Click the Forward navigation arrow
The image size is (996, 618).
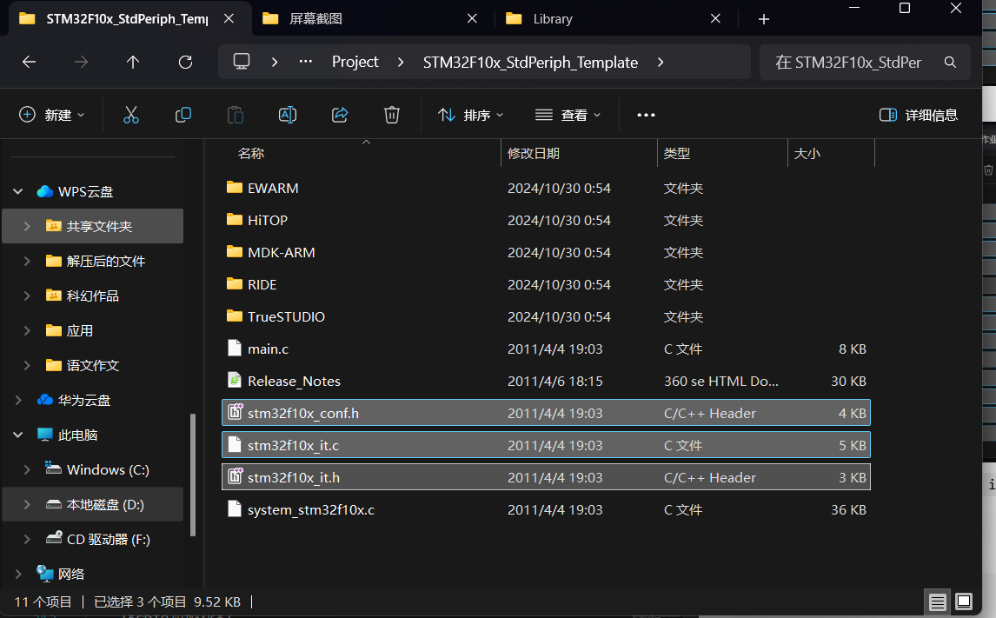[x=82, y=62]
